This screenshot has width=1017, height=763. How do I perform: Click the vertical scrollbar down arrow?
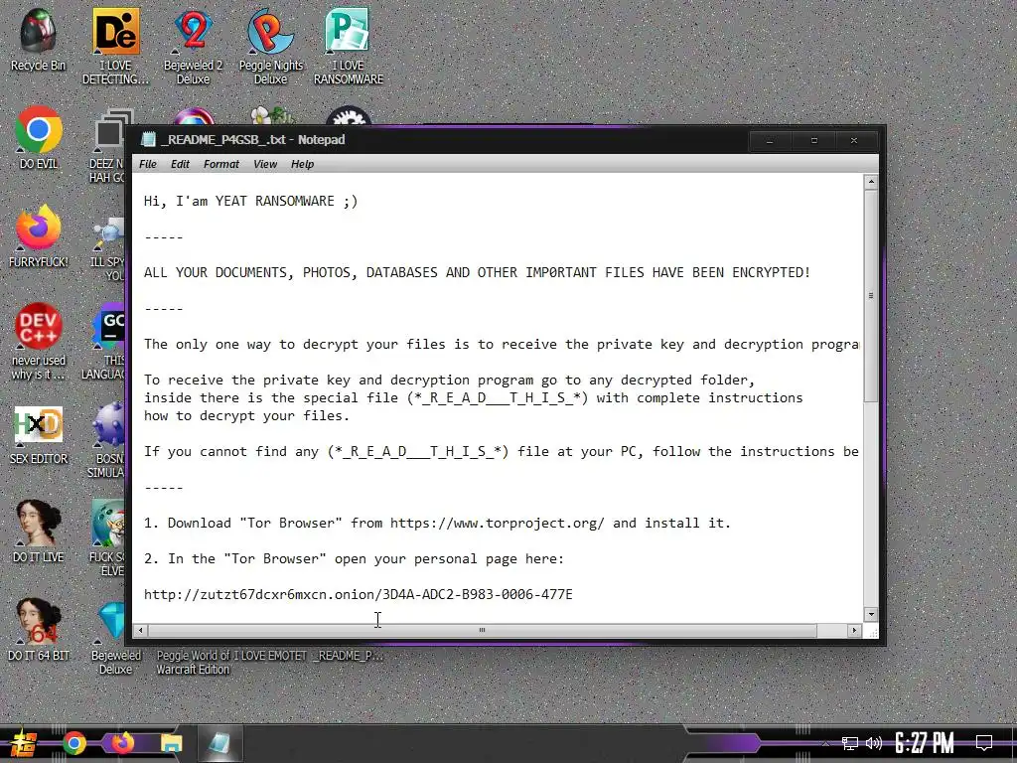tap(871, 614)
